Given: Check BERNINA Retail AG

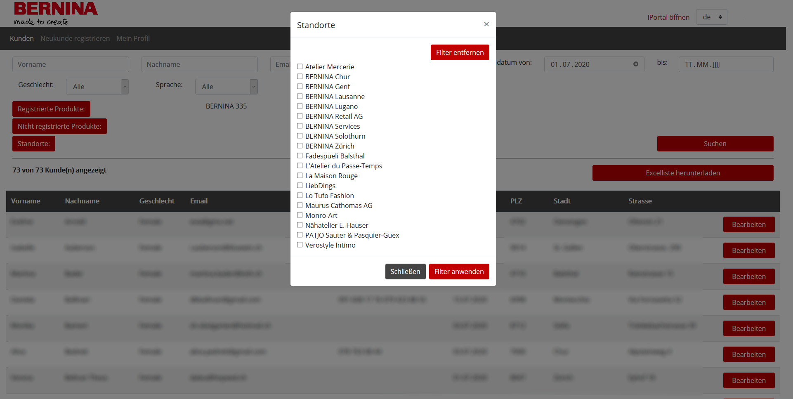Looking at the screenshot, I should (300, 116).
